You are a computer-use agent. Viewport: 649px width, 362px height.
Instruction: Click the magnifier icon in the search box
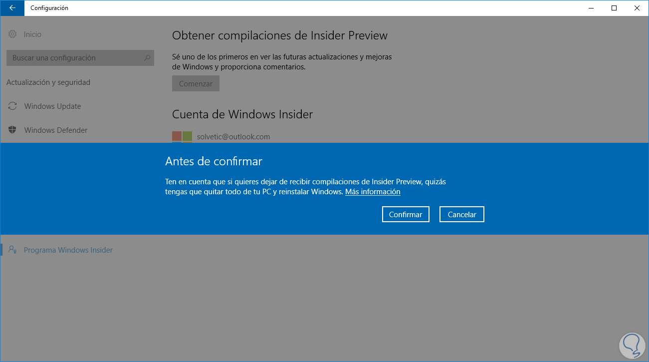coord(147,58)
